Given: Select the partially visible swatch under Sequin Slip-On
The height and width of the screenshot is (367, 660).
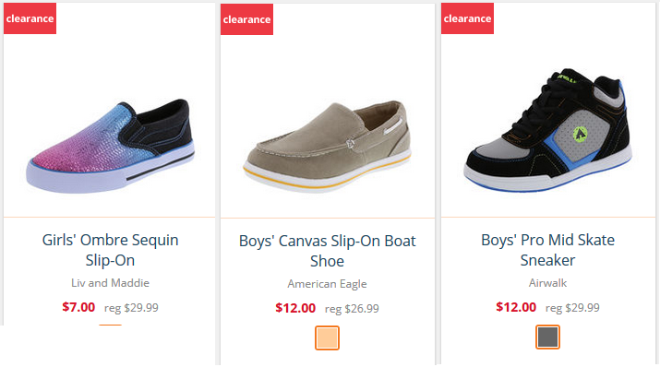Looking at the screenshot, I should 110,325.
